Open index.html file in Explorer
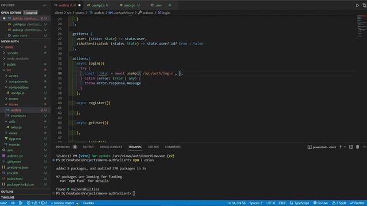 point(14,179)
